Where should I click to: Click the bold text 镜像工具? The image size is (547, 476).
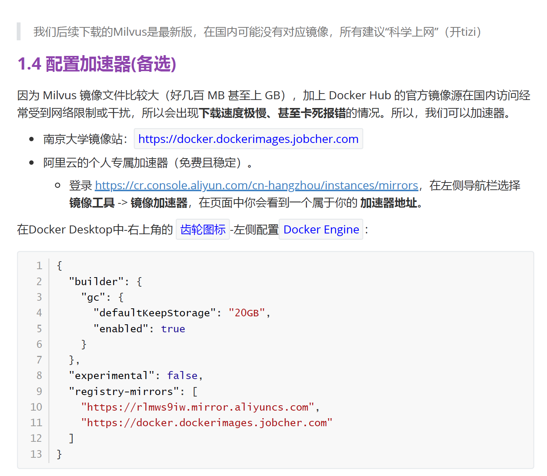[x=92, y=203]
